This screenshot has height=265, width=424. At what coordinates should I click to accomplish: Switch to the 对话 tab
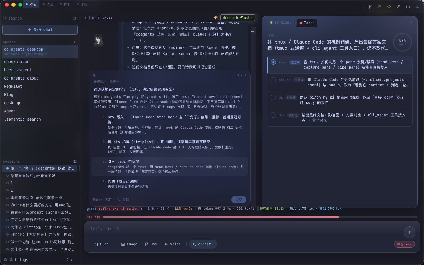point(31,4)
